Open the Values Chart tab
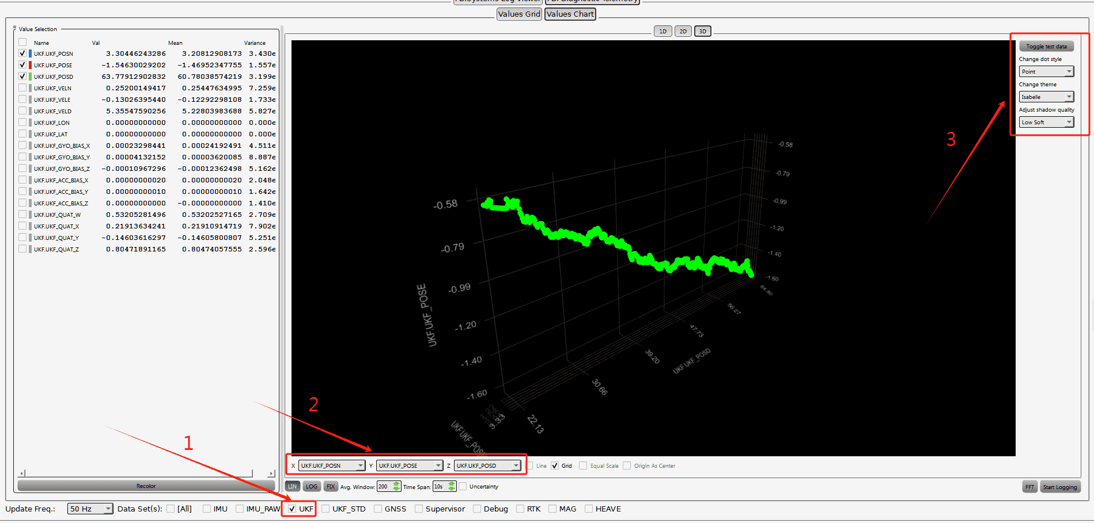1094x523 pixels. (x=570, y=14)
